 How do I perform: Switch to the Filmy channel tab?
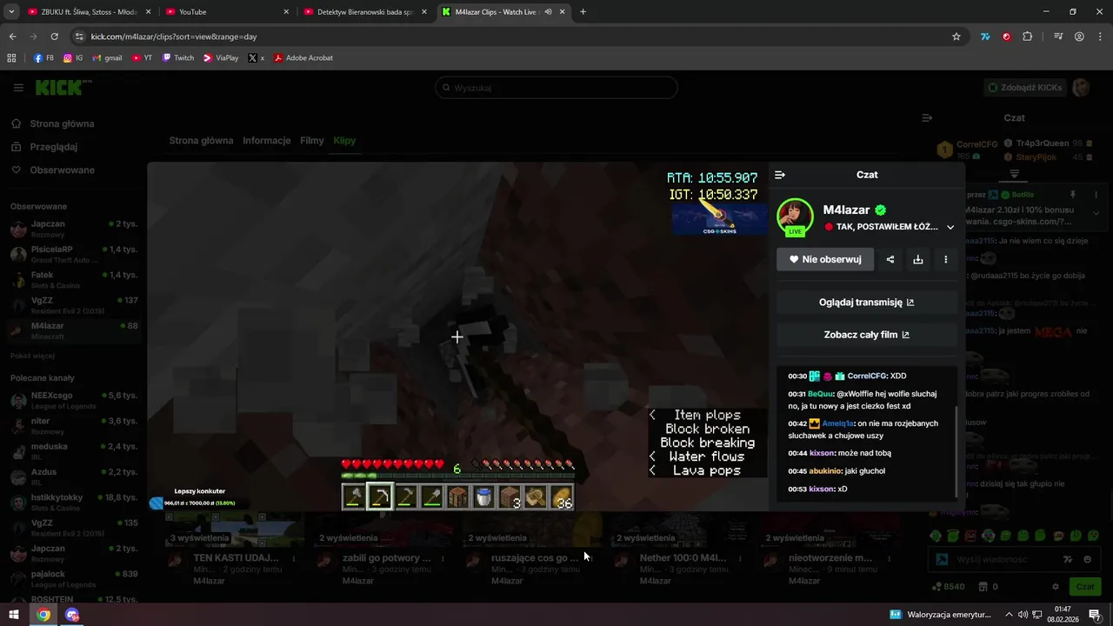point(312,141)
